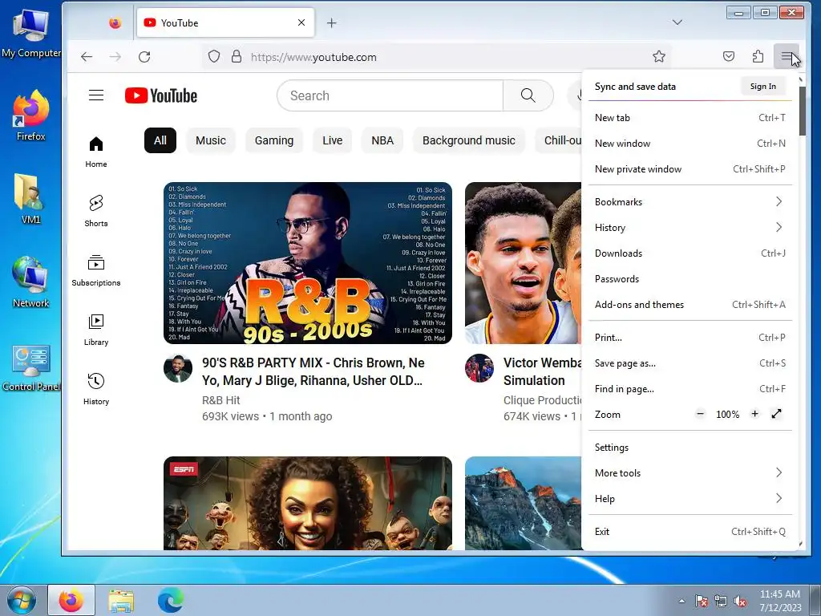
Task: Select New private window menu item
Action: click(690, 168)
